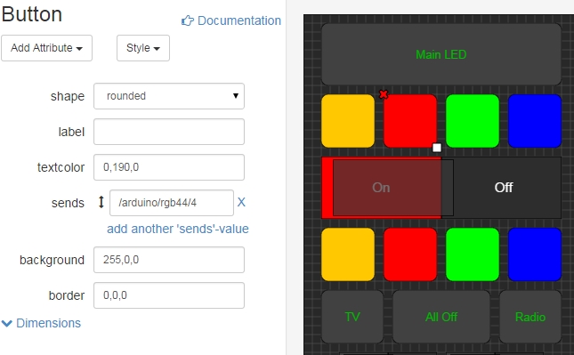Open the Documentation link

pyautogui.click(x=239, y=20)
